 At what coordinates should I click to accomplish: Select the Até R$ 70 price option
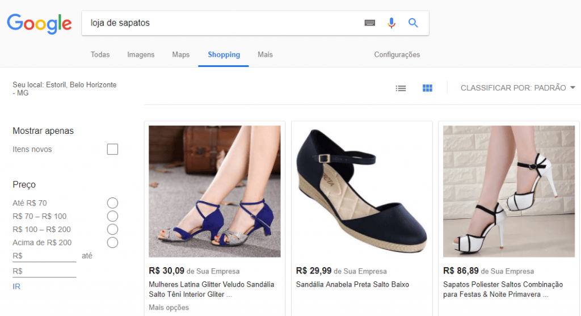click(x=112, y=203)
